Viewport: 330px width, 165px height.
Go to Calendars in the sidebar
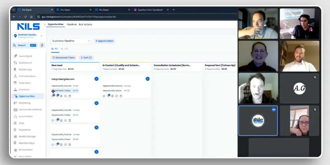coord(25,83)
